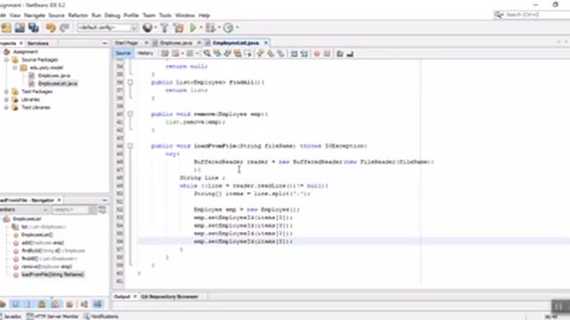Expand the Test Packages node
The width and height of the screenshot is (570, 320).
[x=6, y=92]
